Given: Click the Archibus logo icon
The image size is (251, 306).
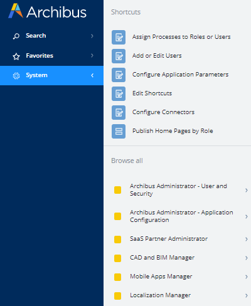Looking at the screenshot, I should (16, 11).
